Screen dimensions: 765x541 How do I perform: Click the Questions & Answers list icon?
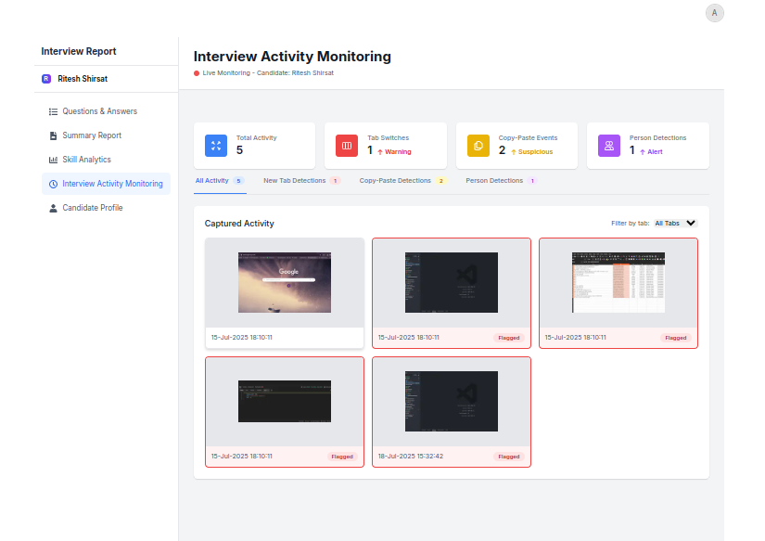(x=53, y=111)
